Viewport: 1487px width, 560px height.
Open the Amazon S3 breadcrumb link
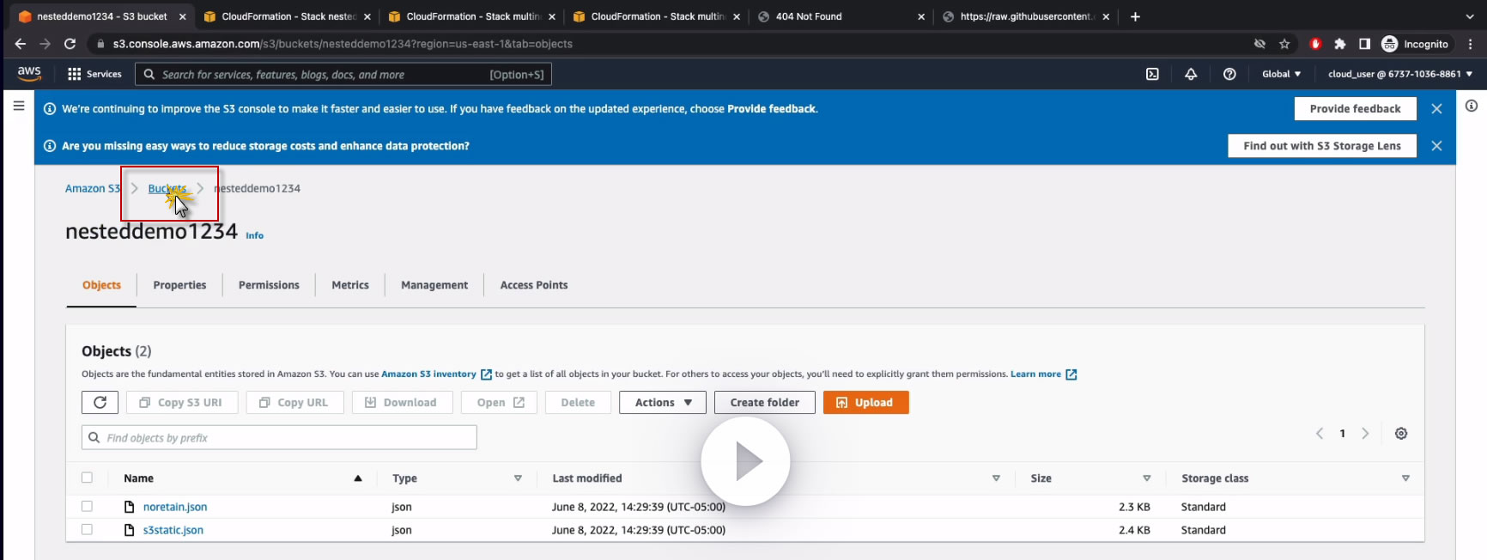click(93, 188)
